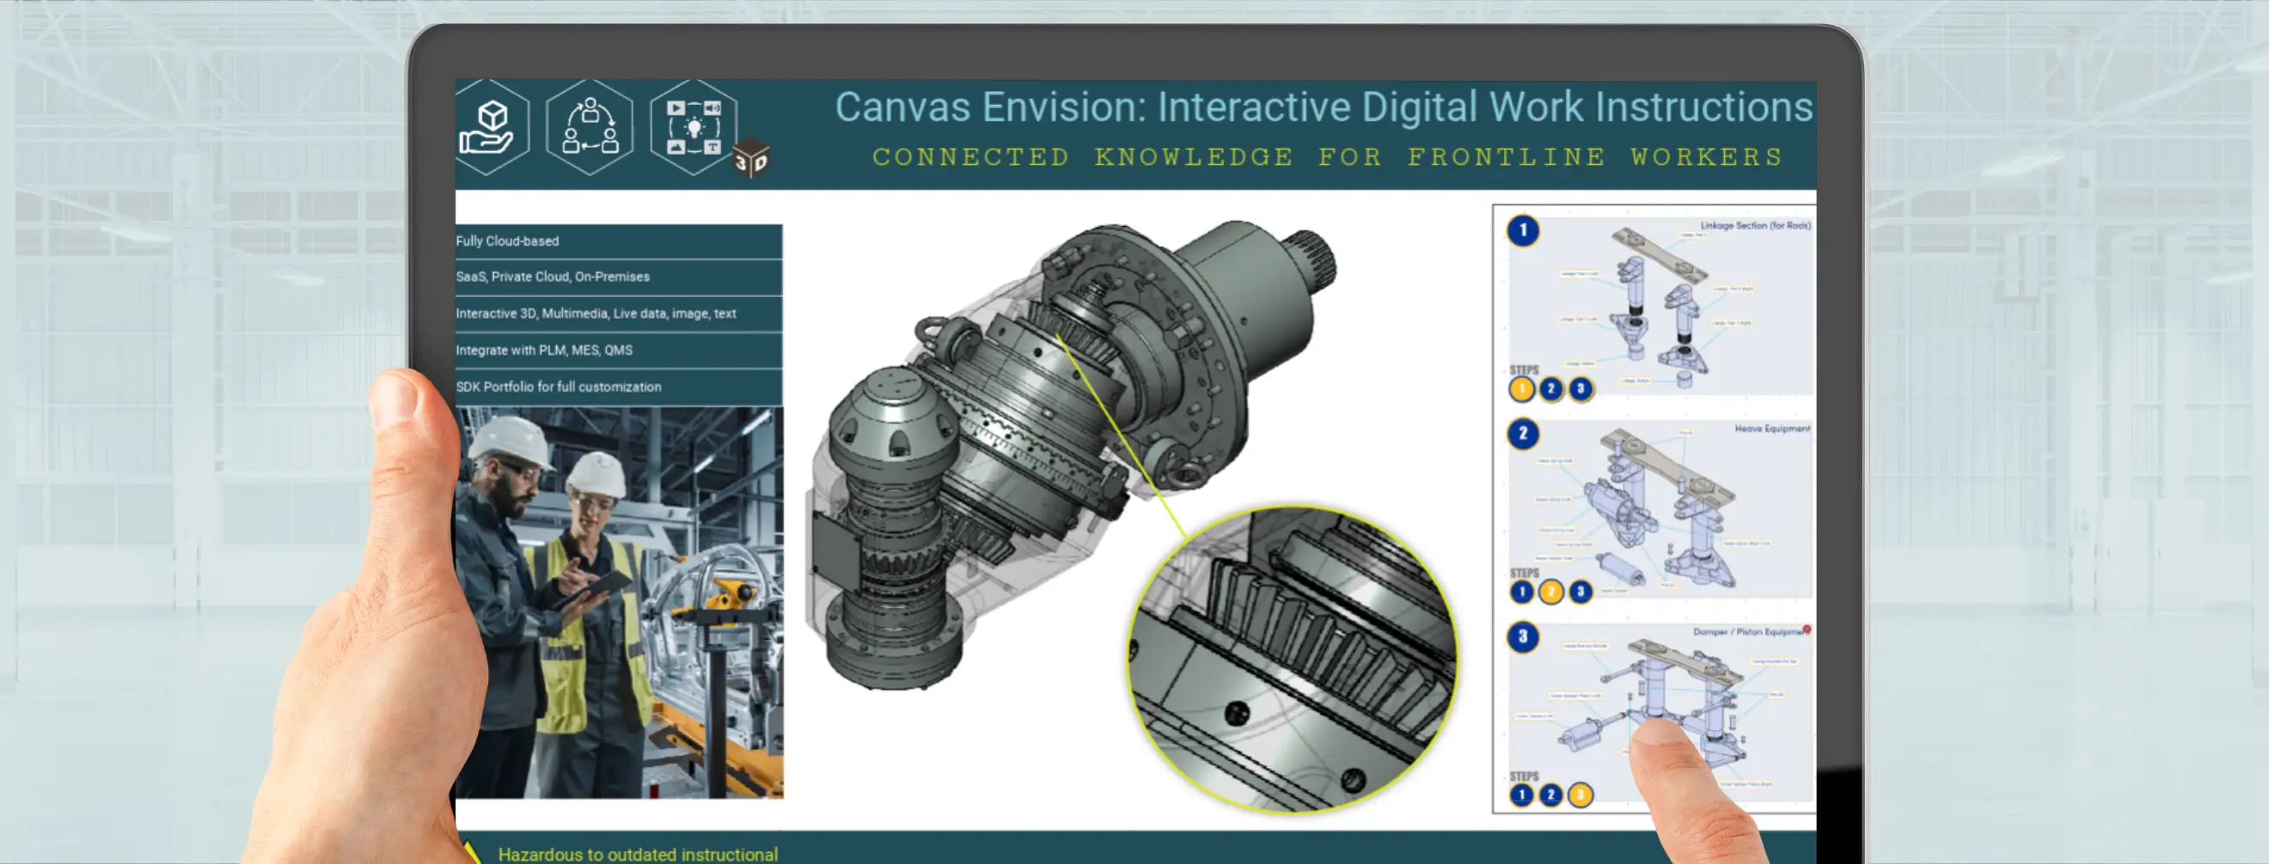Select highlighted step 1 circle in Linkage Section panel

[1521, 389]
